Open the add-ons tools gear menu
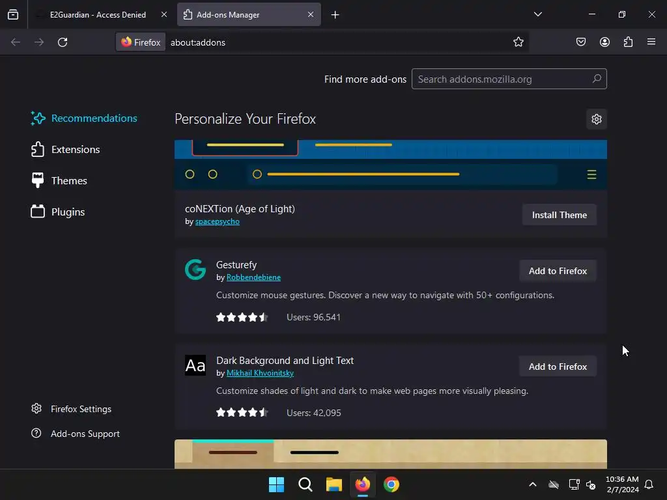667x500 pixels. 597,119
